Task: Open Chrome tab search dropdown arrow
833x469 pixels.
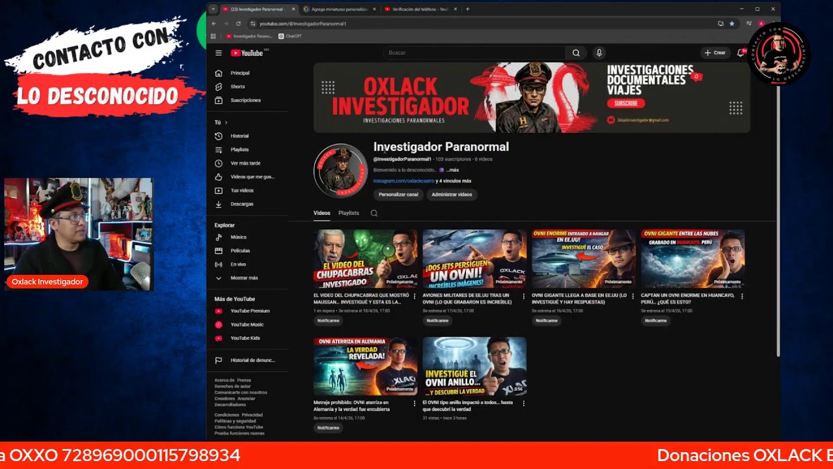Action: pos(213,9)
